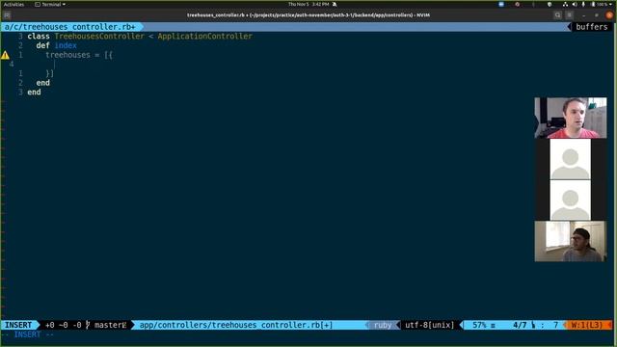Click the upper blank avatar participant tile
The width and height of the screenshot is (617, 347).
click(x=570, y=159)
